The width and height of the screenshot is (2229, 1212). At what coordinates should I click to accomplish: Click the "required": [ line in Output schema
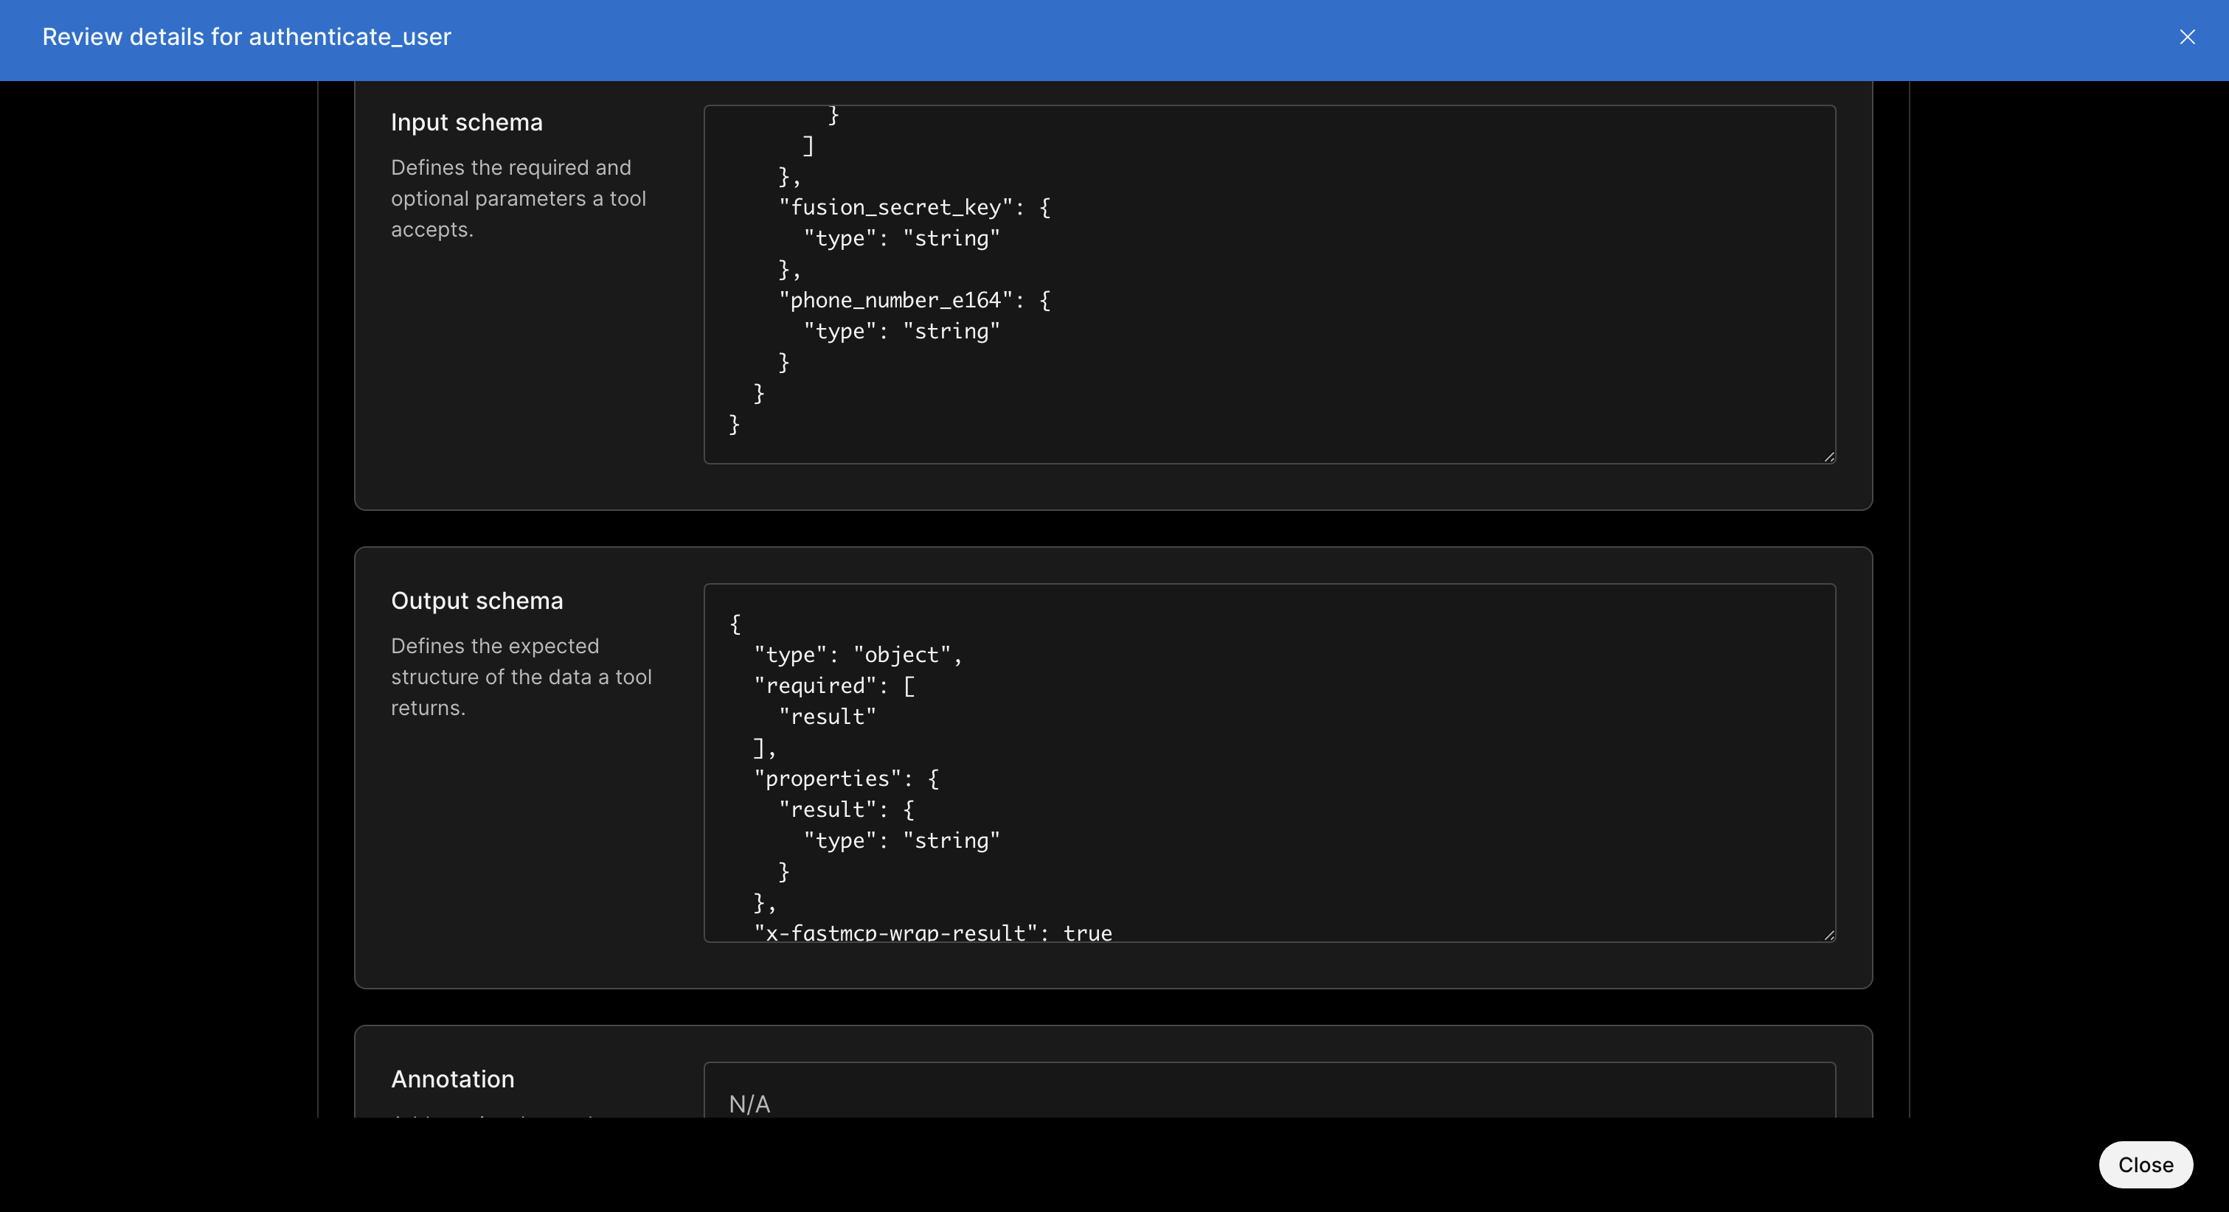[x=833, y=686]
